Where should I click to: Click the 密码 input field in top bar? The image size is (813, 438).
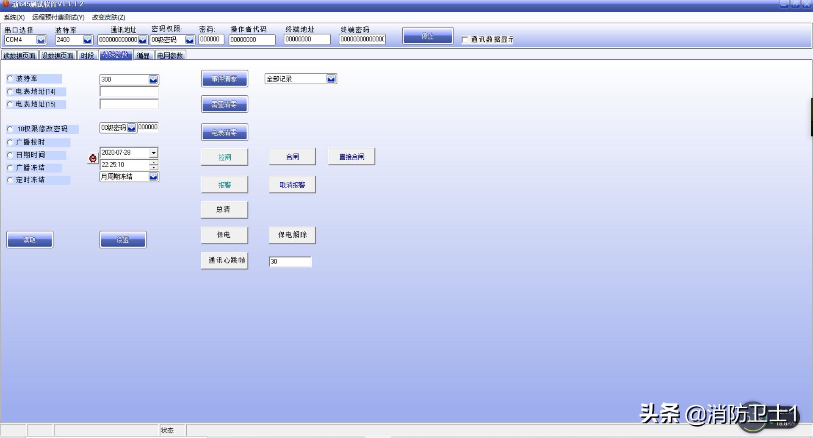(x=211, y=39)
